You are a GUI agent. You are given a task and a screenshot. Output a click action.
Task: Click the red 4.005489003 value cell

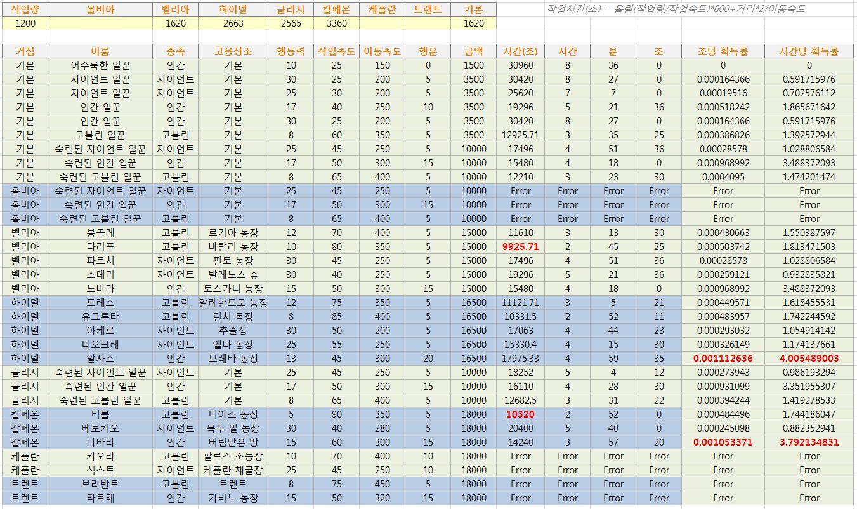(809, 359)
